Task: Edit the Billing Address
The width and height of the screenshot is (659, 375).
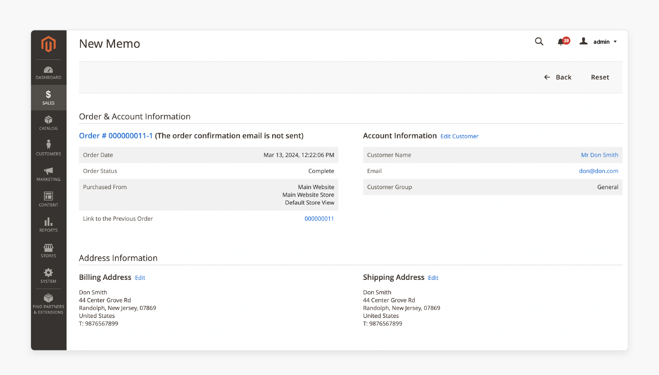Action: coord(140,278)
